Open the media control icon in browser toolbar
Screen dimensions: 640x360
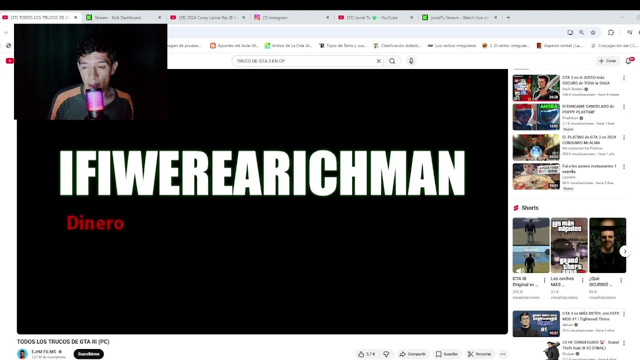point(630,32)
